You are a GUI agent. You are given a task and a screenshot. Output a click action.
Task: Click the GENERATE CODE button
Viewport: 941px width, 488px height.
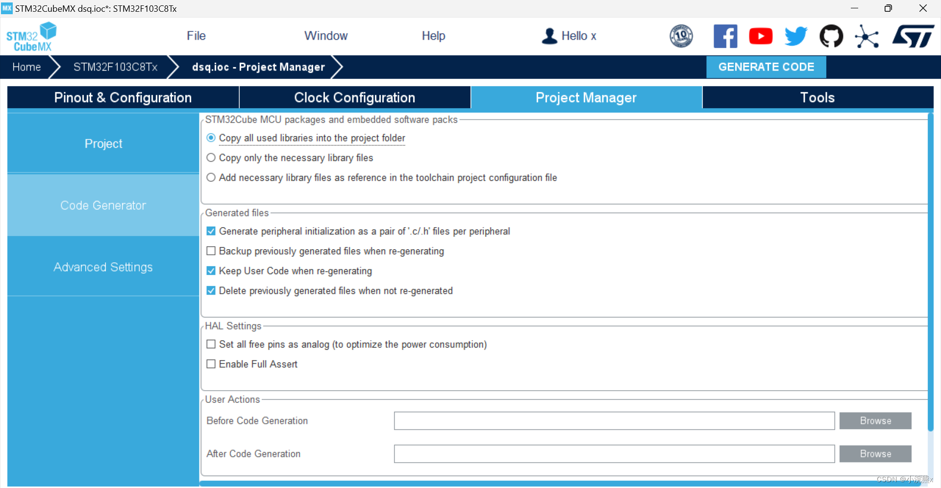766,67
